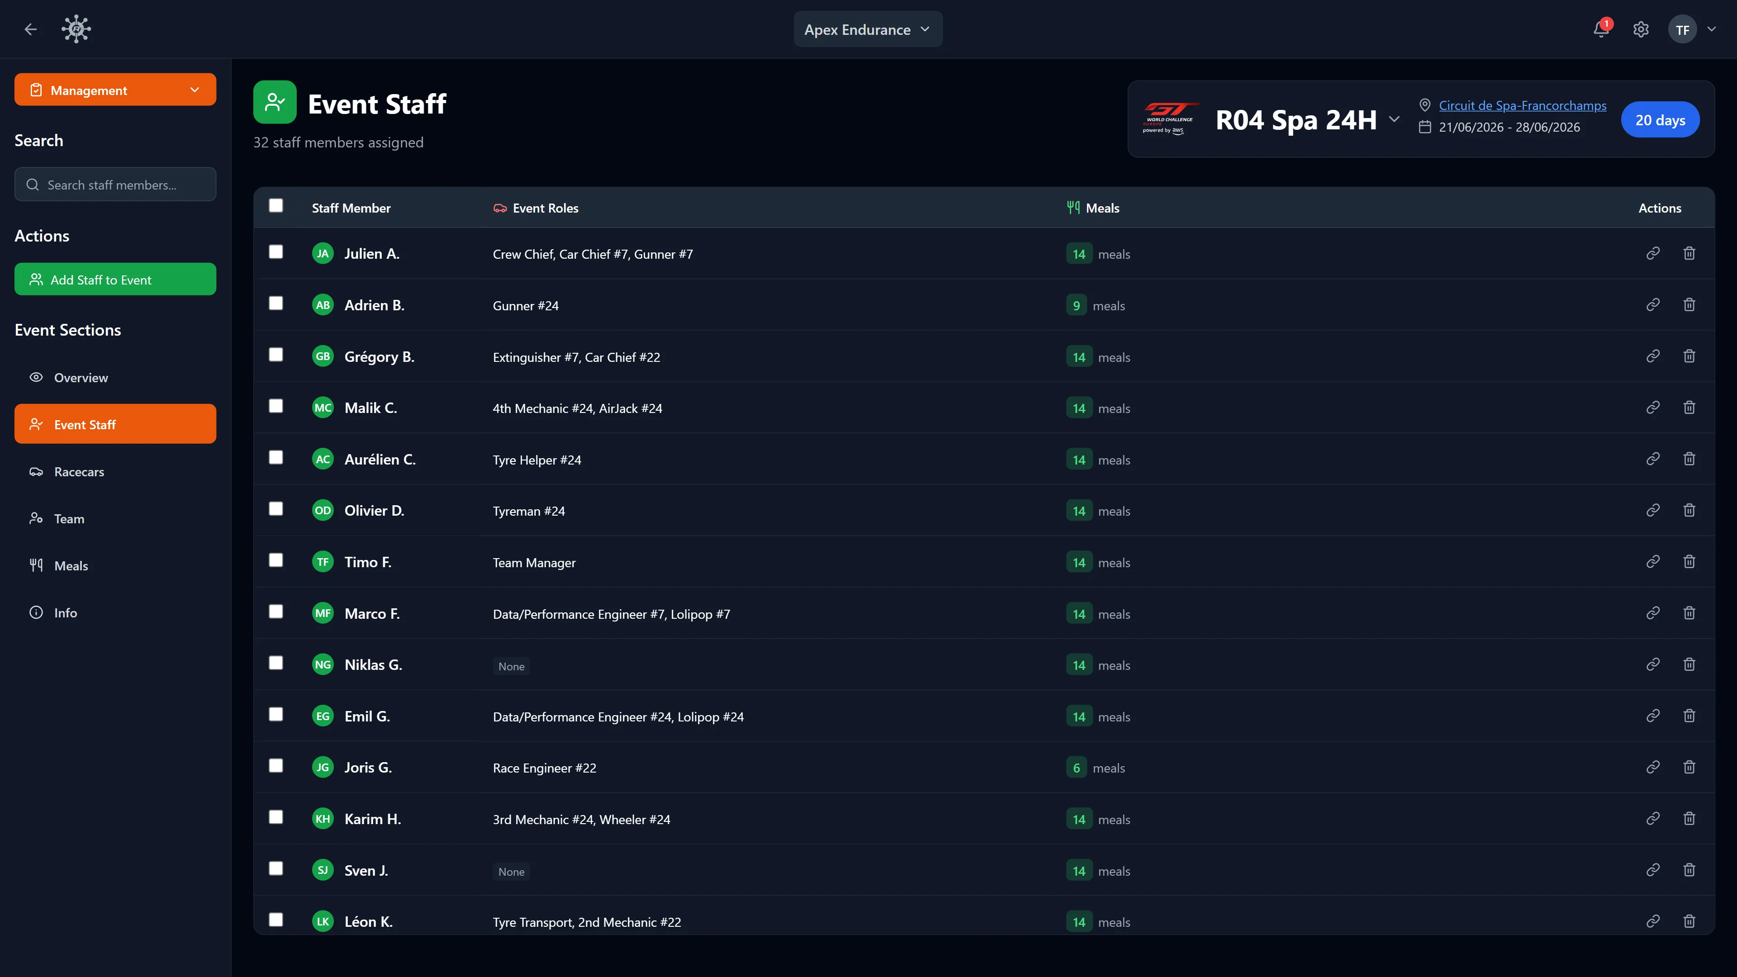Screen dimensions: 1737x977
Task: Open the Team section
Action: point(115,518)
